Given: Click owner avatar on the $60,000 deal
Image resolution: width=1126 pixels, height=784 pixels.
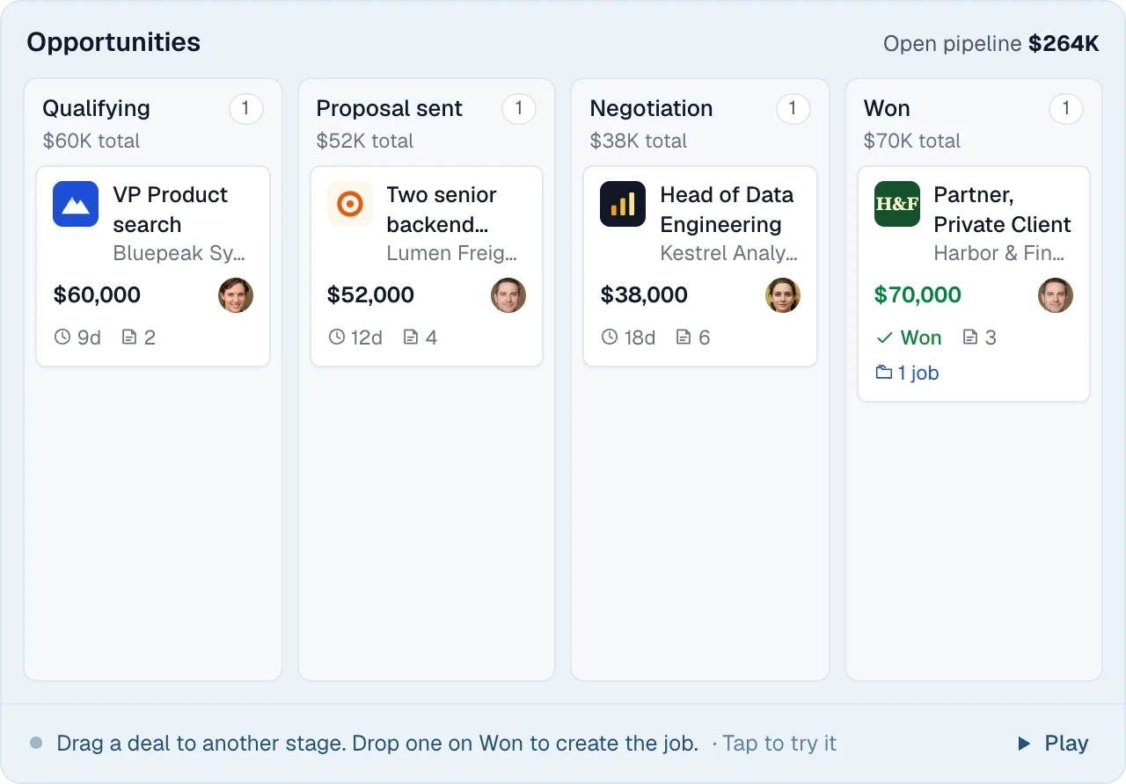Looking at the screenshot, I should (x=236, y=295).
